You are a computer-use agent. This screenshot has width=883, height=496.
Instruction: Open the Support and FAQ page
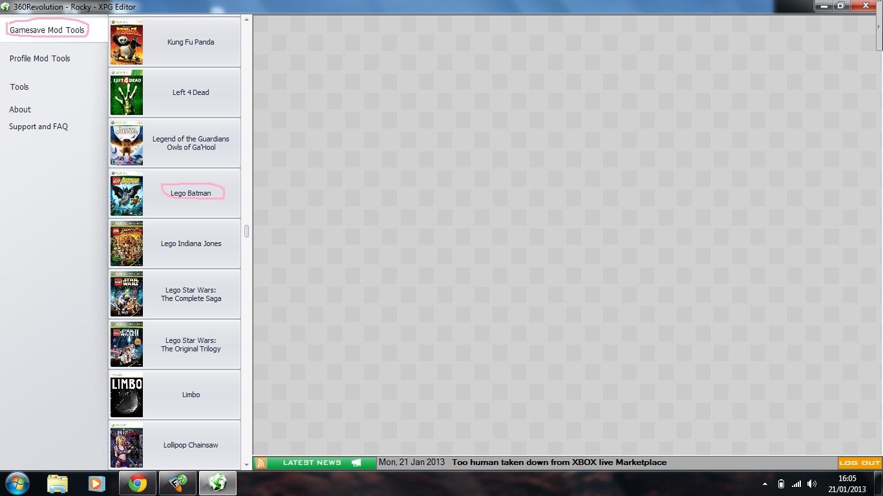(x=38, y=127)
